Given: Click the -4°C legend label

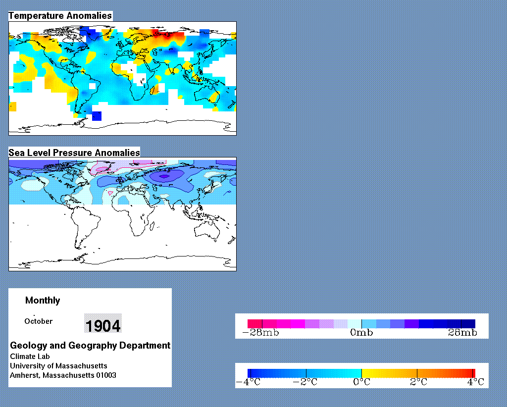Looking at the screenshot, I should [x=248, y=382].
